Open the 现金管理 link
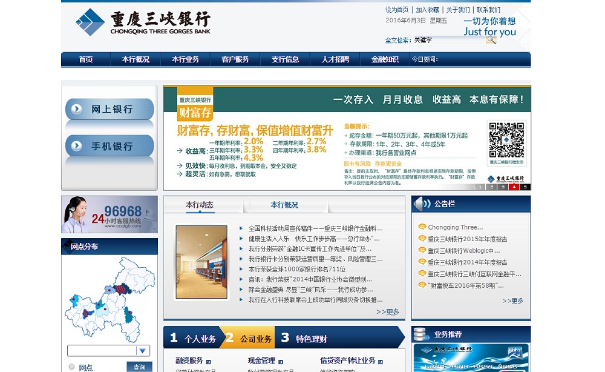This screenshot has width=605, height=372. pyautogui.click(x=261, y=360)
